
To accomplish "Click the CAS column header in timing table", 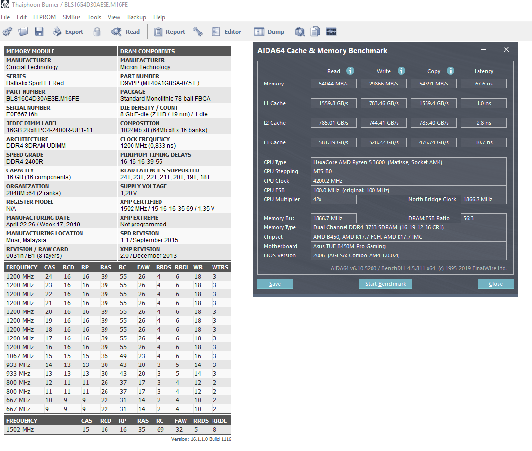I will click(50, 267).
